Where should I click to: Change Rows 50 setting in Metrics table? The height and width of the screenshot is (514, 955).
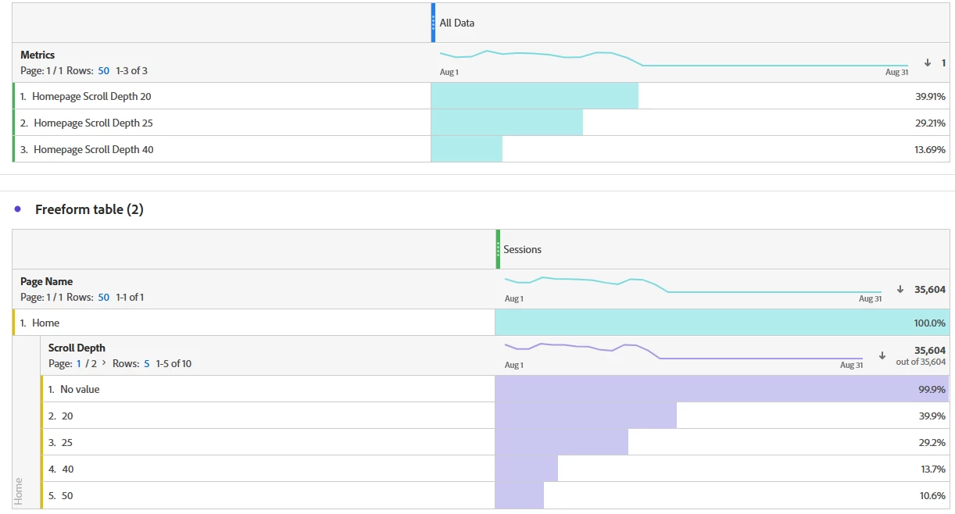[x=103, y=71]
